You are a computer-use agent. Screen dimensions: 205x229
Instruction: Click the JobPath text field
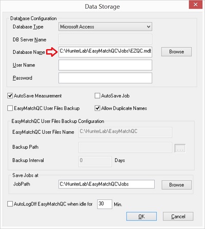[x=107, y=184]
